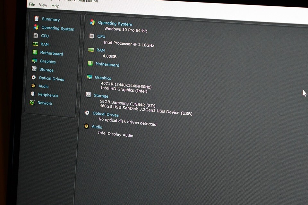Click the Summary clipboard icon in sidebar
The image size is (308, 205).
pos(37,19)
